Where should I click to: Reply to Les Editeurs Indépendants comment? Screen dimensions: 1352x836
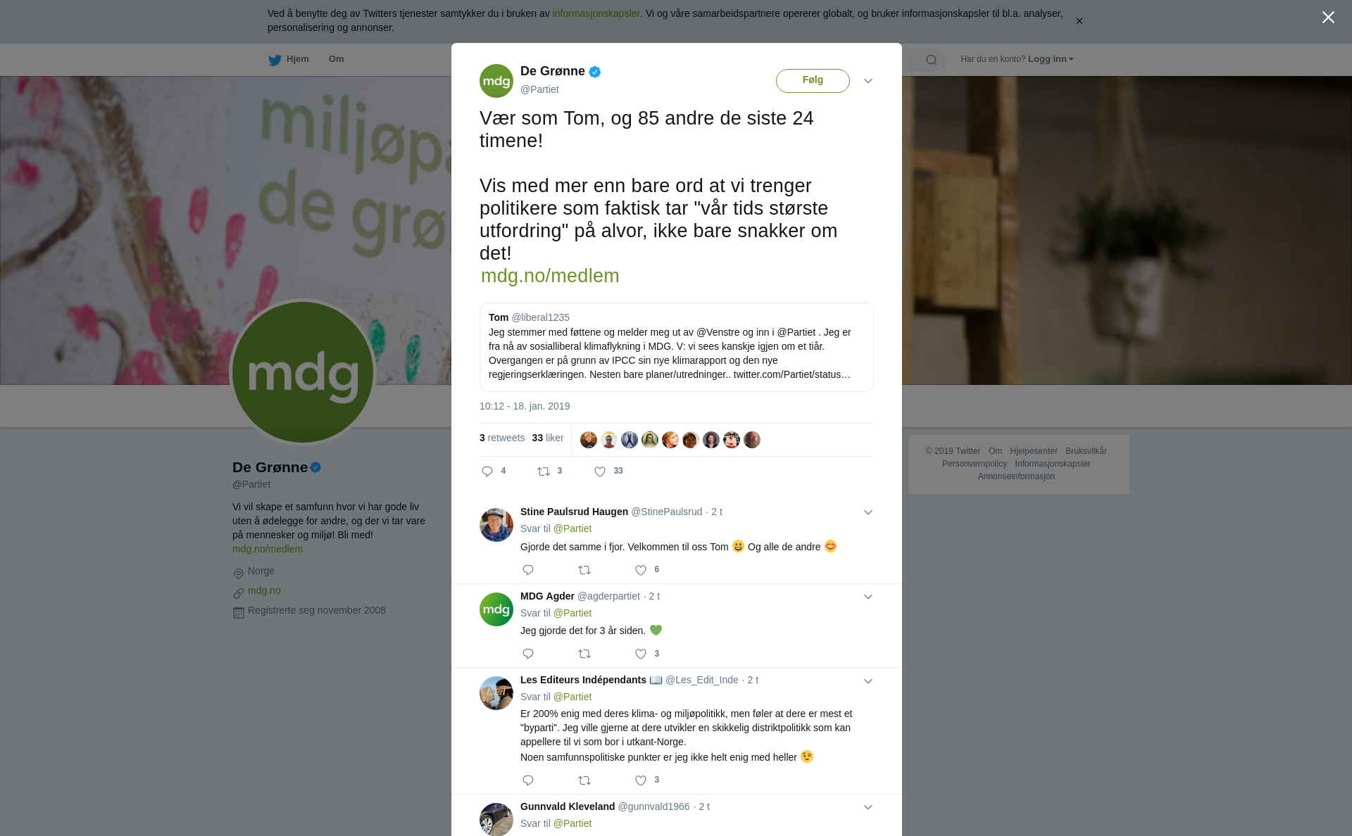(x=528, y=780)
